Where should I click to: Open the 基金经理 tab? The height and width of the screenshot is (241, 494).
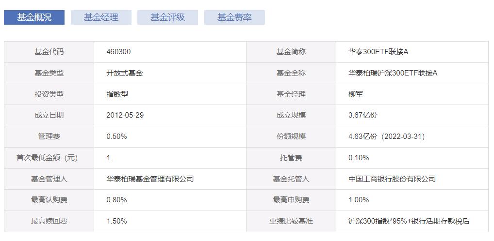coord(101,17)
